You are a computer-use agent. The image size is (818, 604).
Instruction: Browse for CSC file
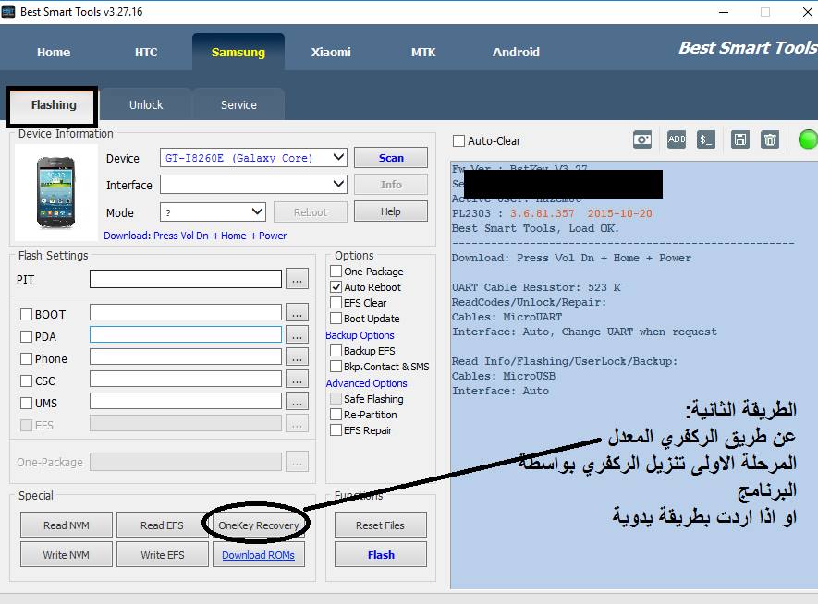pos(297,380)
